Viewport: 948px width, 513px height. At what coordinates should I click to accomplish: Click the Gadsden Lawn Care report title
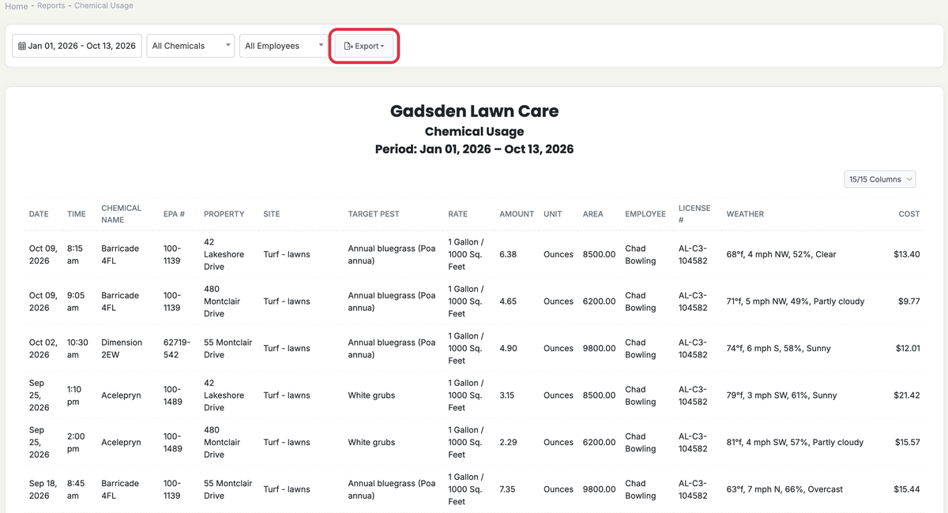(474, 111)
